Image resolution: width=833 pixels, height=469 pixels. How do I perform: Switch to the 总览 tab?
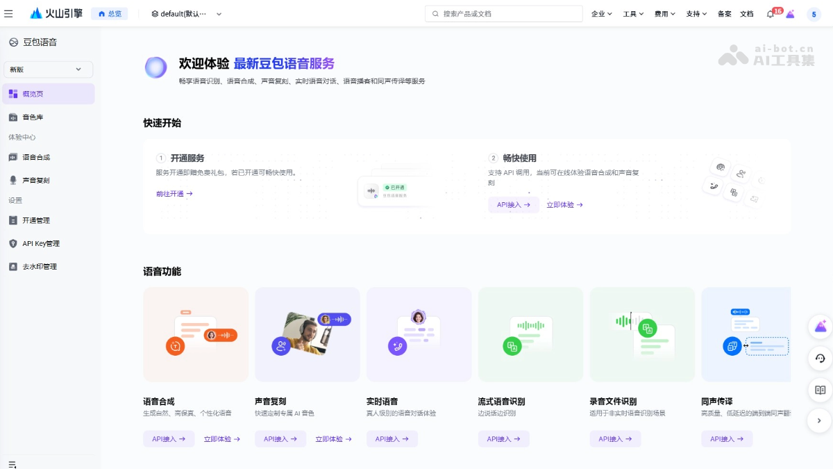coord(110,13)
